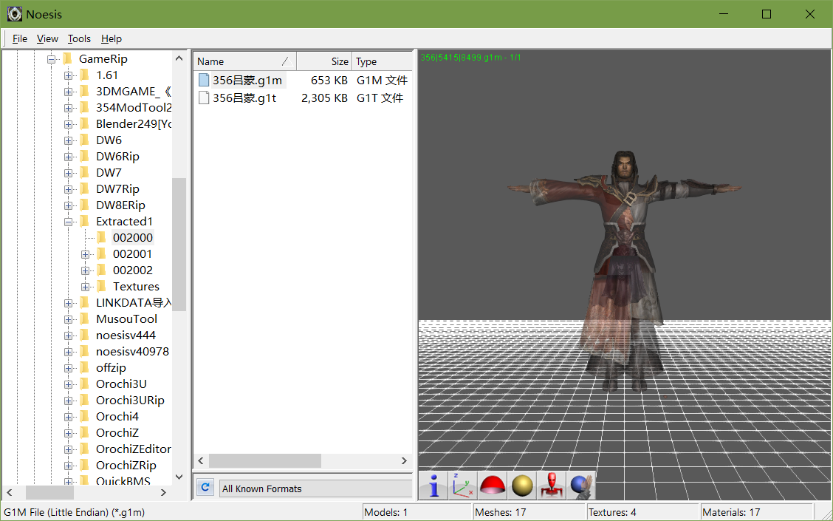The height and width of the screenshot is (521, 833).
Task: Collapse the GameRip tree node
Action: (51, 60)
